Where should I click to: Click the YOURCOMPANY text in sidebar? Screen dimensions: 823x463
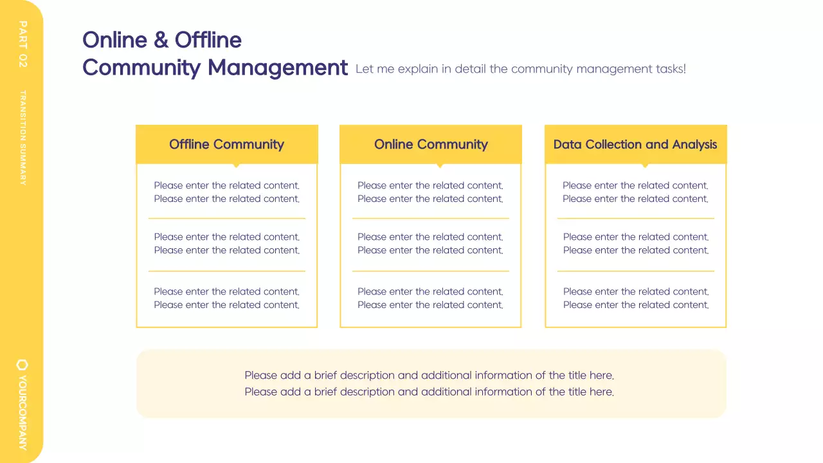pyautogui.click(x=23, y=412)
